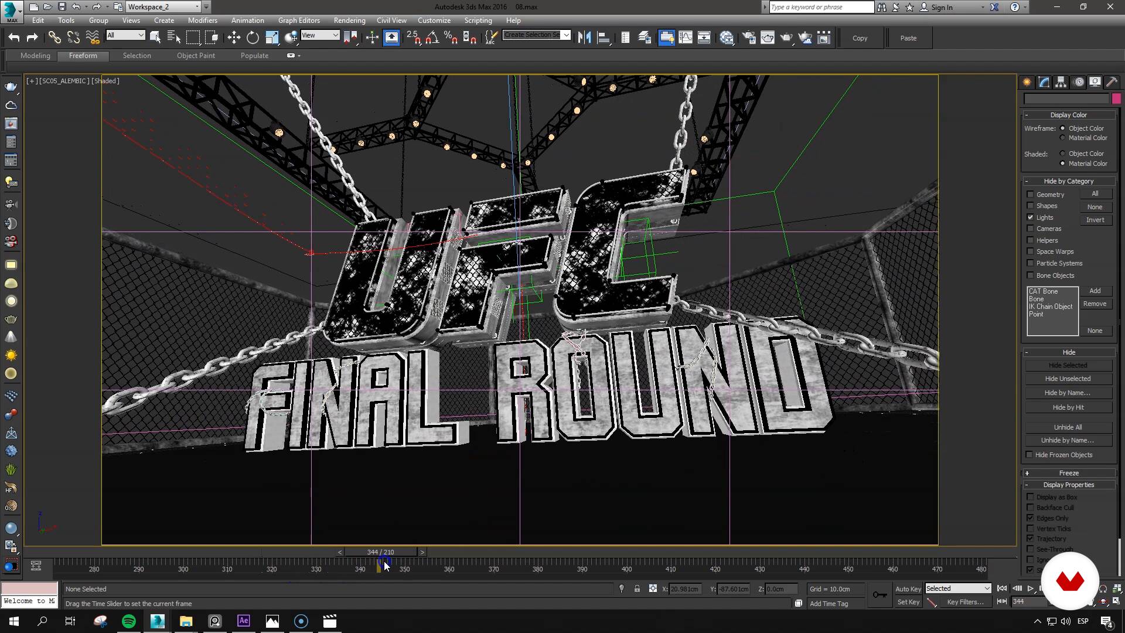Image resolution: width=1125 pixels, height=633 pixels.
Task: Check Hide Frozen Objects
Action: click(x=1029, y=455)
